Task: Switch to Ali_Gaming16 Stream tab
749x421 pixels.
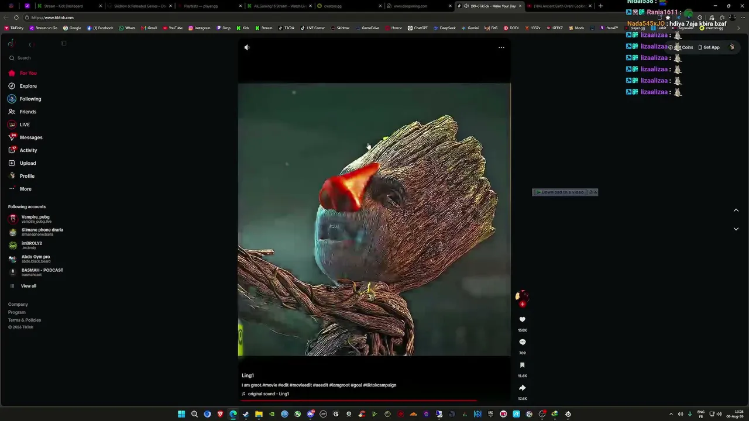Action: [279, 6]
